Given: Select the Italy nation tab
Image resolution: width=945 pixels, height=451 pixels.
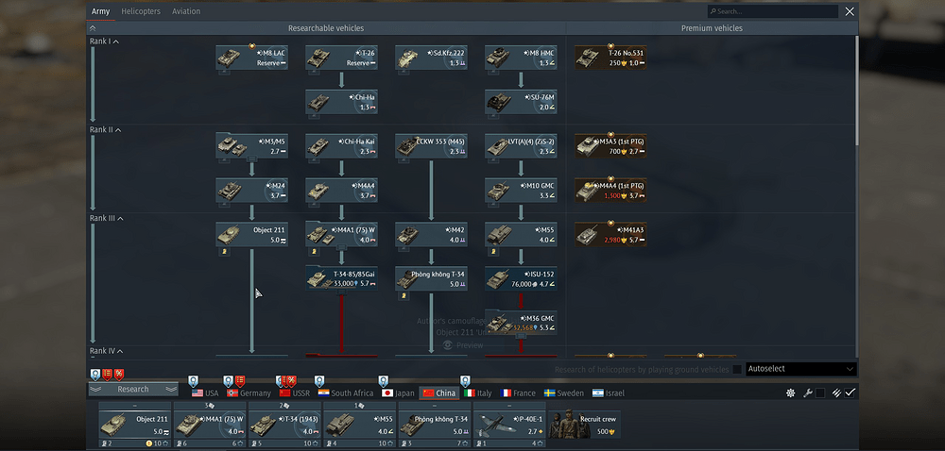Looking at the screenshot, I should pyautogui.click(x=478, y=393).
